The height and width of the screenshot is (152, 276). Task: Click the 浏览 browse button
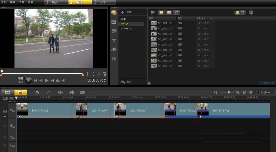click(x=126, y=82)
